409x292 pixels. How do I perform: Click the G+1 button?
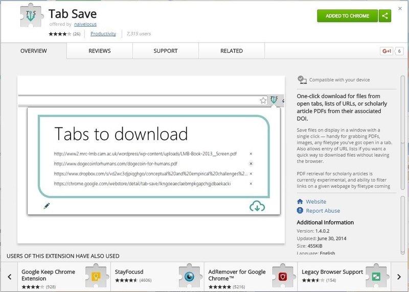click(x=387, y=51)
